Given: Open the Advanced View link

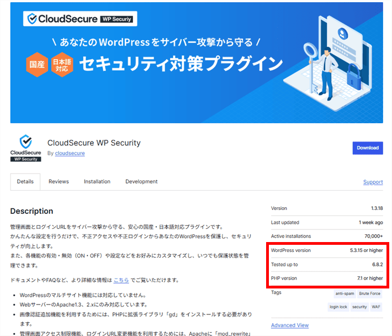Looking at the screenshot, I should 290,326.
